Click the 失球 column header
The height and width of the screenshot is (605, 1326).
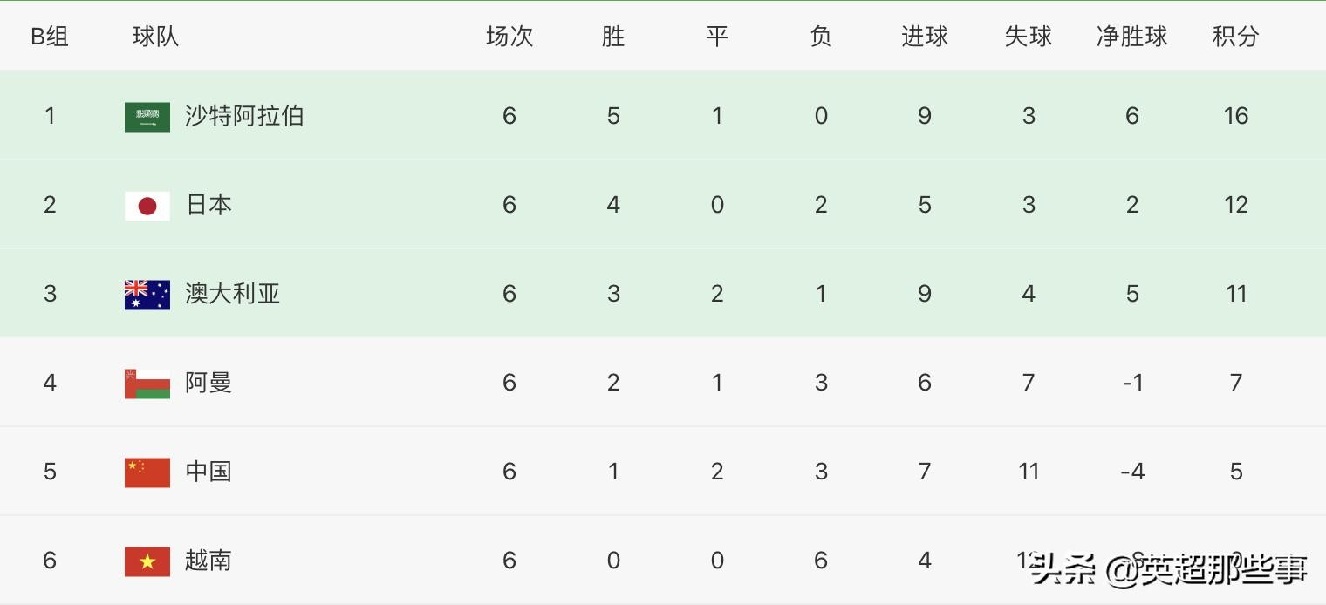pos(1029,37)
